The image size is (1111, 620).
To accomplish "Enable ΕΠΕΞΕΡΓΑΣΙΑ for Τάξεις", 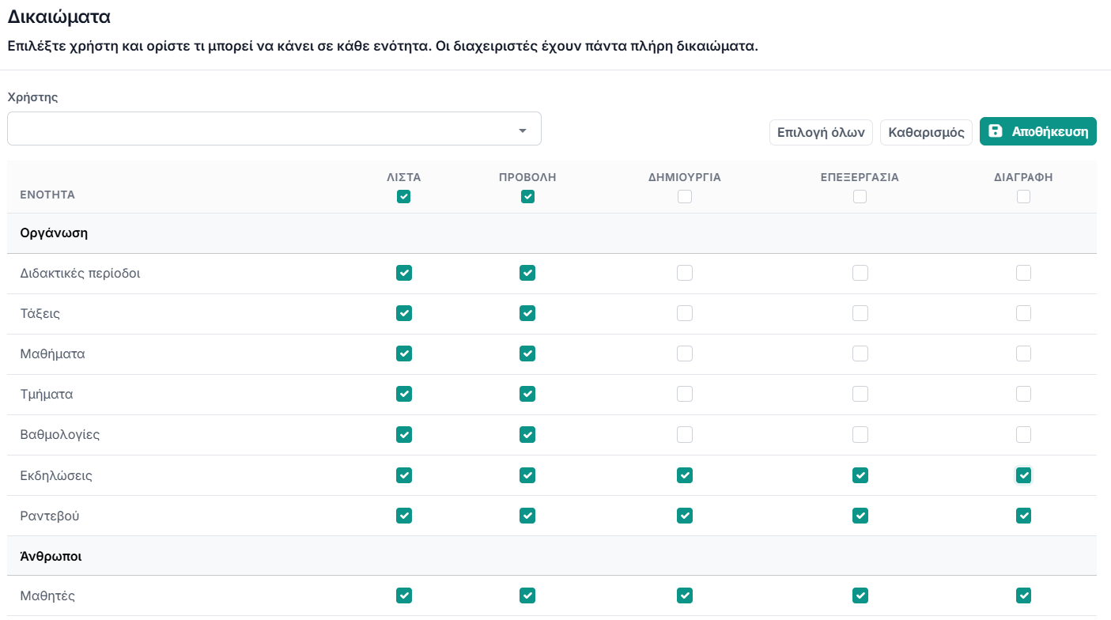I will [x=860, y=313].
